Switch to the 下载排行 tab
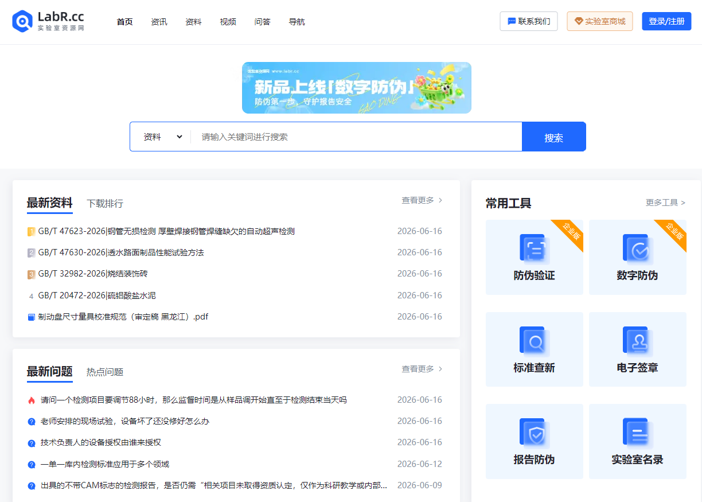This screenshot has width=702, height=502. (105, 203)
